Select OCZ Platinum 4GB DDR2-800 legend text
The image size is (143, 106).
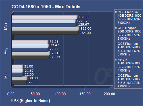(129, 49)
